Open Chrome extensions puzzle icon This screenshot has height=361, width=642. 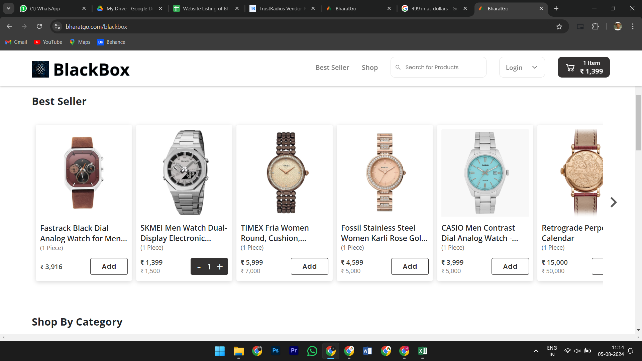596,26
